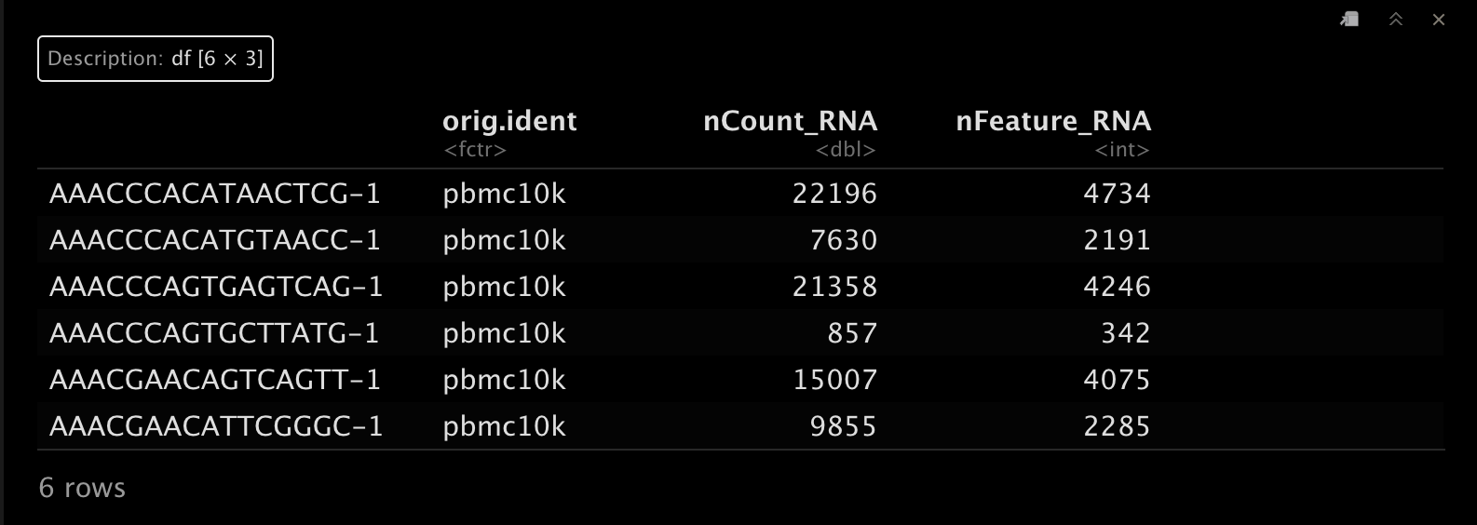
Task: Click the row AAACCCACATGTAACC-1
Action: (x=740, y=240)
